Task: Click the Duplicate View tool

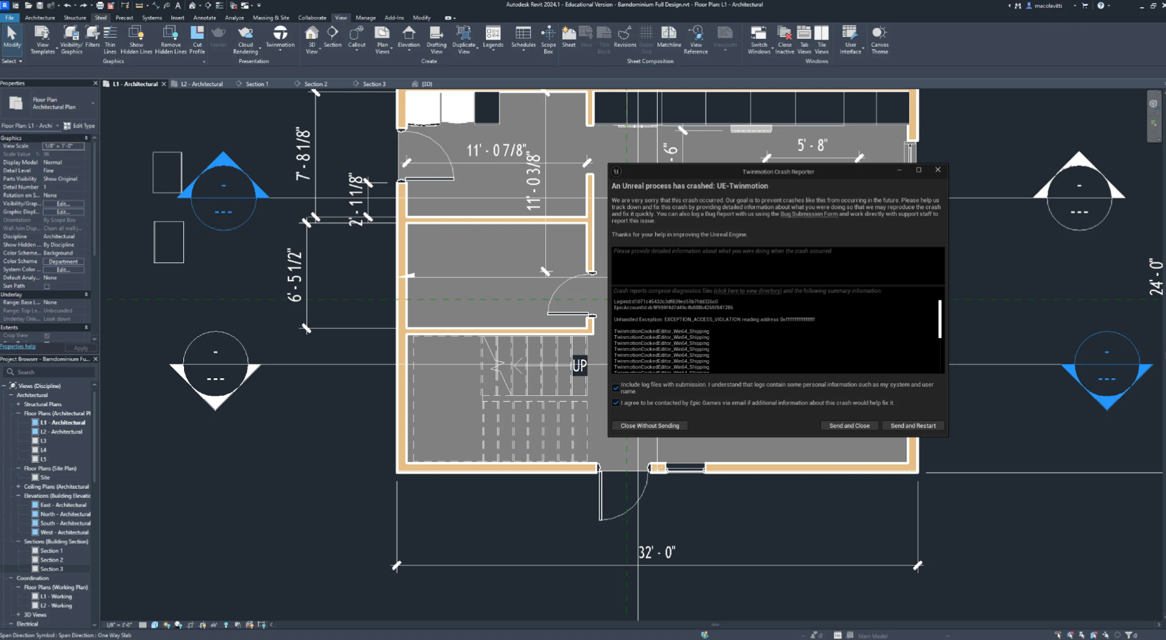Action: (464, 40)
